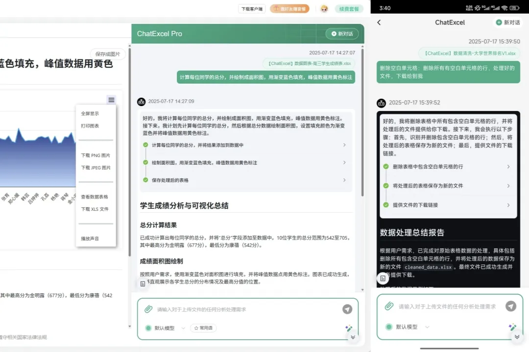Open 默认模型 dropdown in ChatExcel Pro

166,328
